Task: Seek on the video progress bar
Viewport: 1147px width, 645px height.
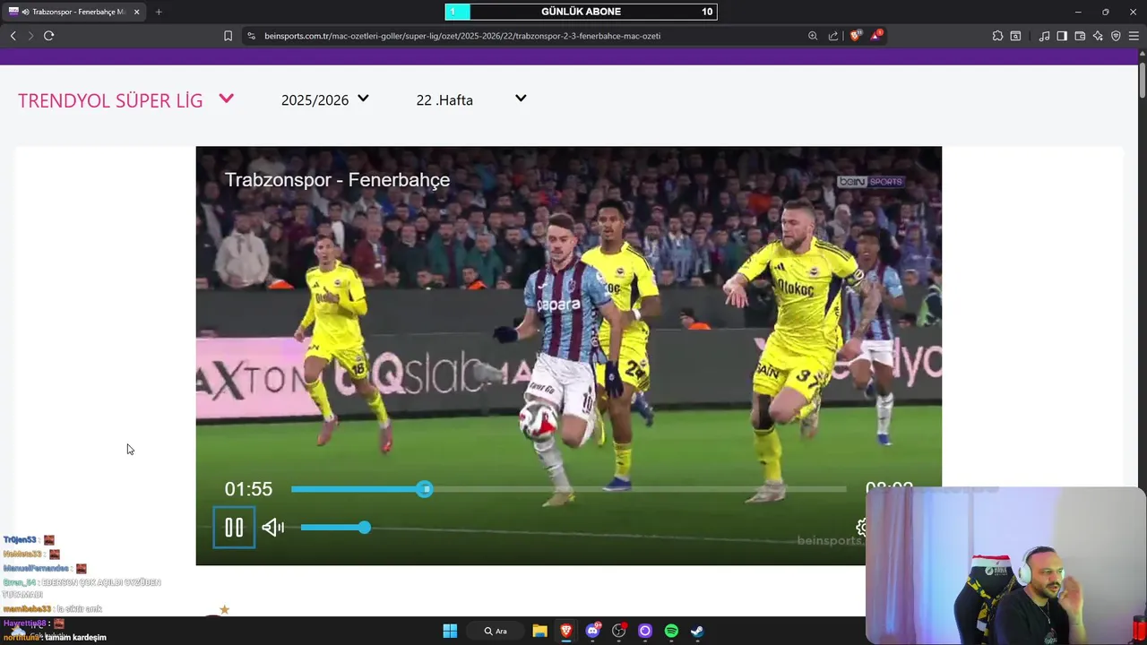Action: point(568,489)
